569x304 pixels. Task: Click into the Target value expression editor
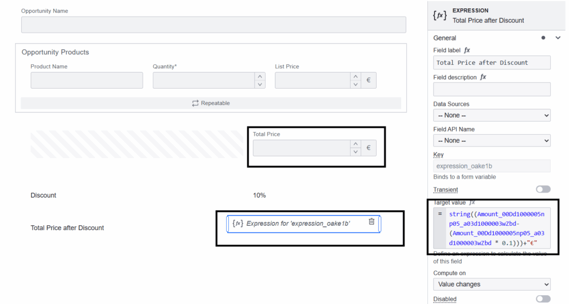pyautogui.click(x=497, y=229)
